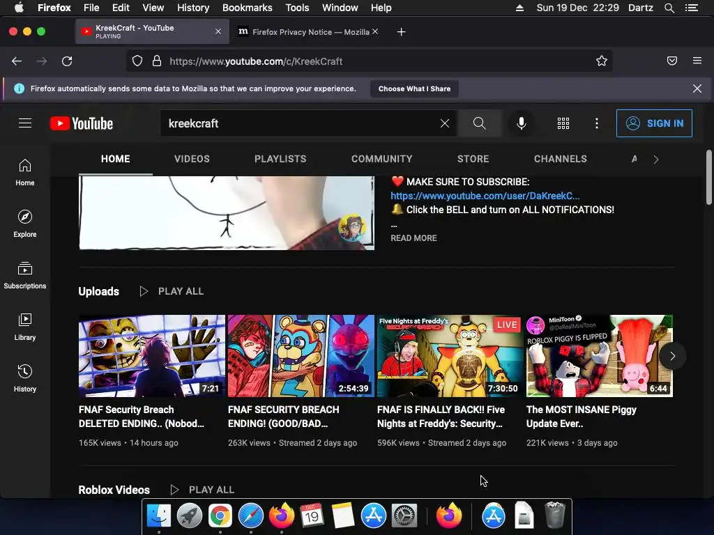Open the Tools menu in menu bar

(x=297, y=8)
